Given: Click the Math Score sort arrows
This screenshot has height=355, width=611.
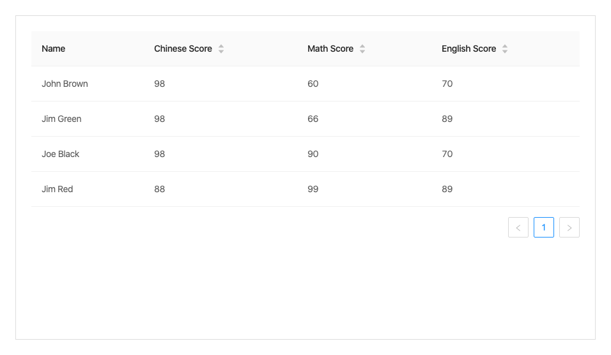Looking at the screenshot, I should click(362, 49).
